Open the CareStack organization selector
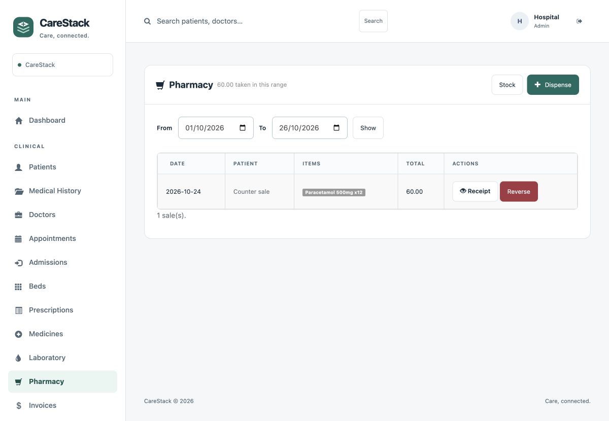Image resolution: width=609 pixels, height=421 pixels. click(62, 65)
